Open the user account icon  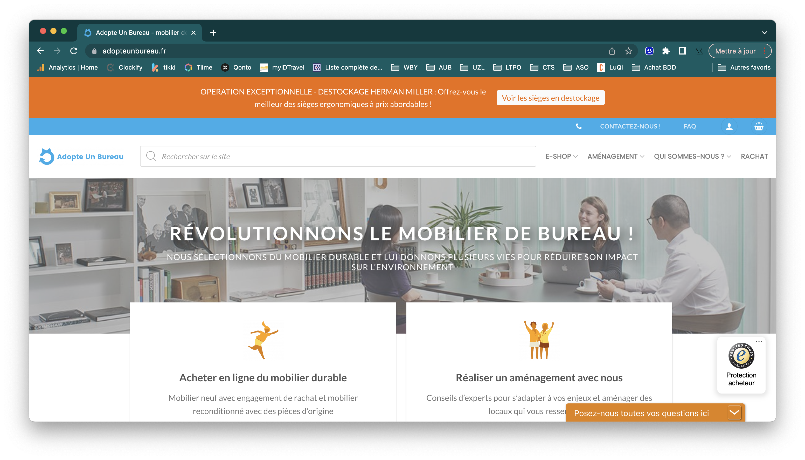(729, 126)
